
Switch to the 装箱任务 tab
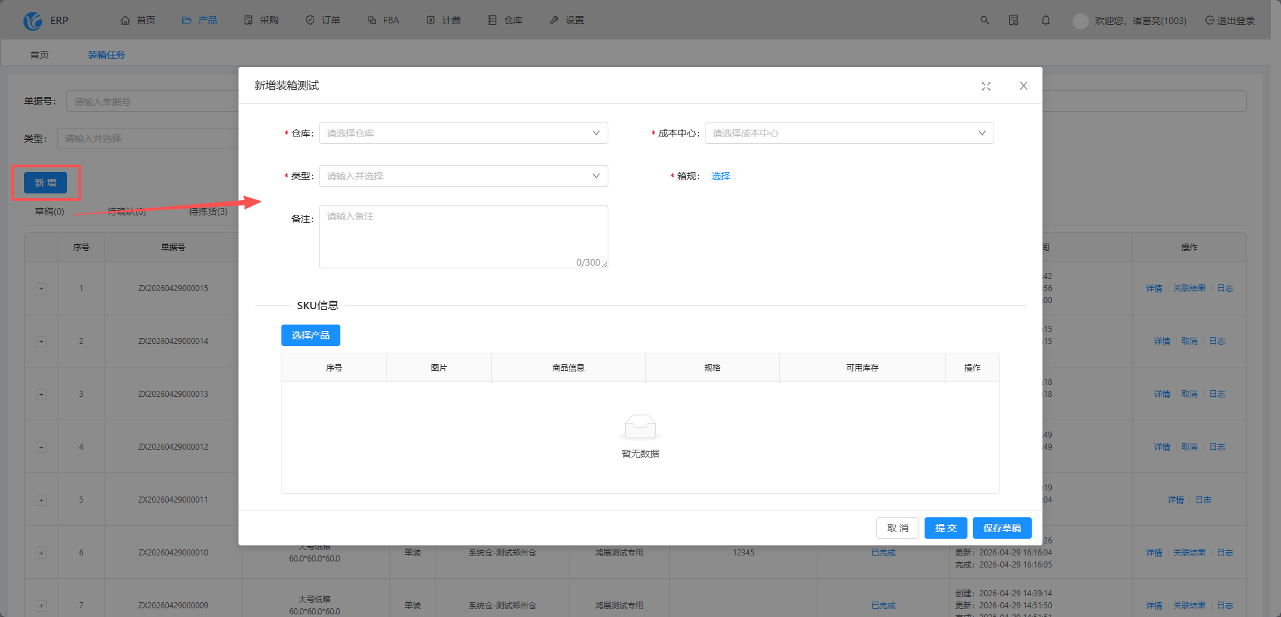pyautogui.click(x=107, y=55)
